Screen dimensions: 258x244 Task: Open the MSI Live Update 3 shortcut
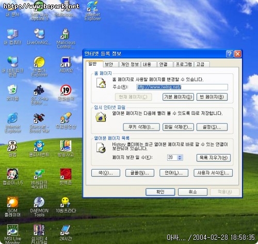39,10
